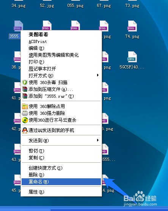Screen dimensions: 168x211
Task: Select 添加到压缩文件(A)...
Action: (x=51, y=89)
